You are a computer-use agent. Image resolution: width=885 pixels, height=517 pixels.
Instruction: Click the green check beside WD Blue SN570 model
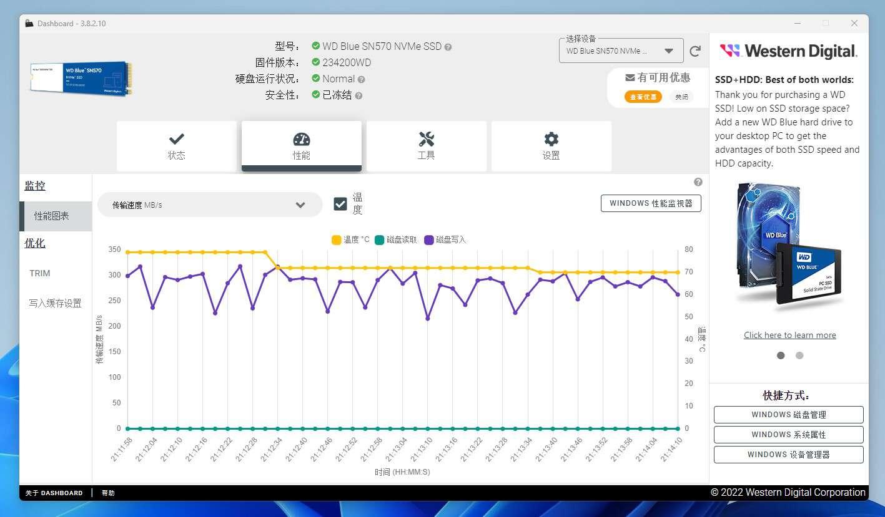pyautogui.click(x=316, y=46)
